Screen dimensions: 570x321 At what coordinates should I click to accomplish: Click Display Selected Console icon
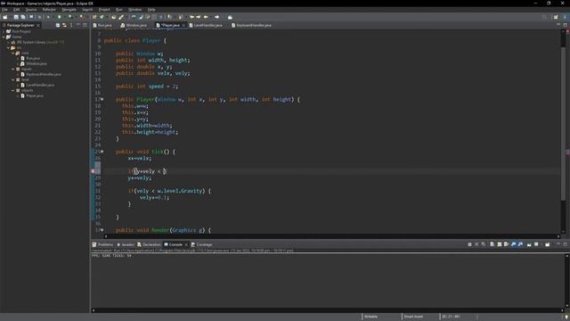(536, 244)
